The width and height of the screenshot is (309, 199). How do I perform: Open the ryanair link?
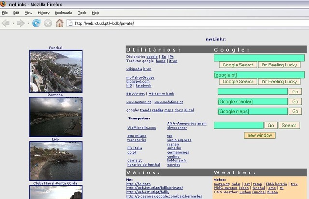click(173, 144)
